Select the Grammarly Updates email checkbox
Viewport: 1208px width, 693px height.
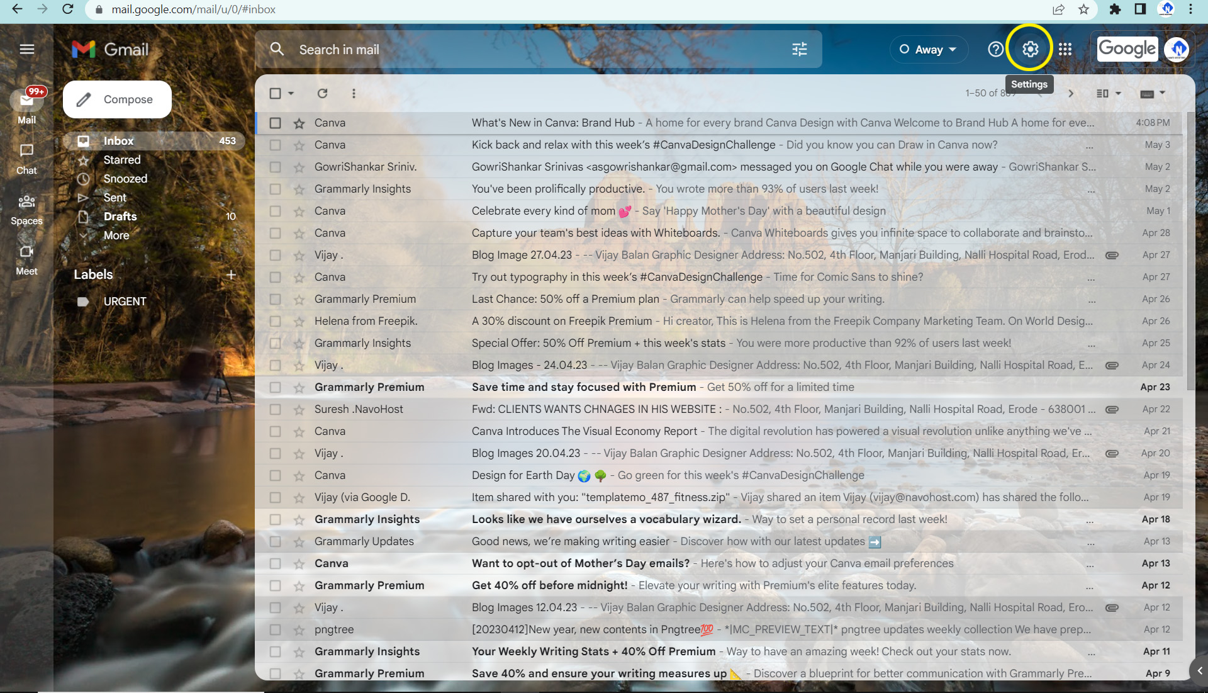pos(275,541)
